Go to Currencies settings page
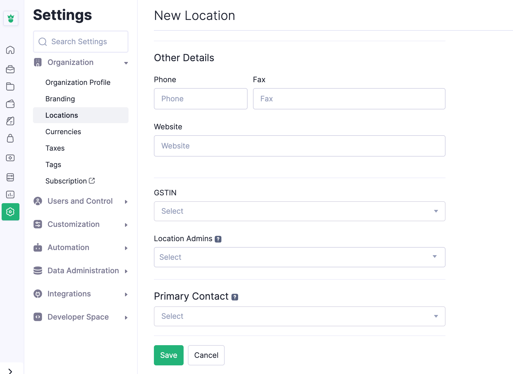 tap(63, 132)
